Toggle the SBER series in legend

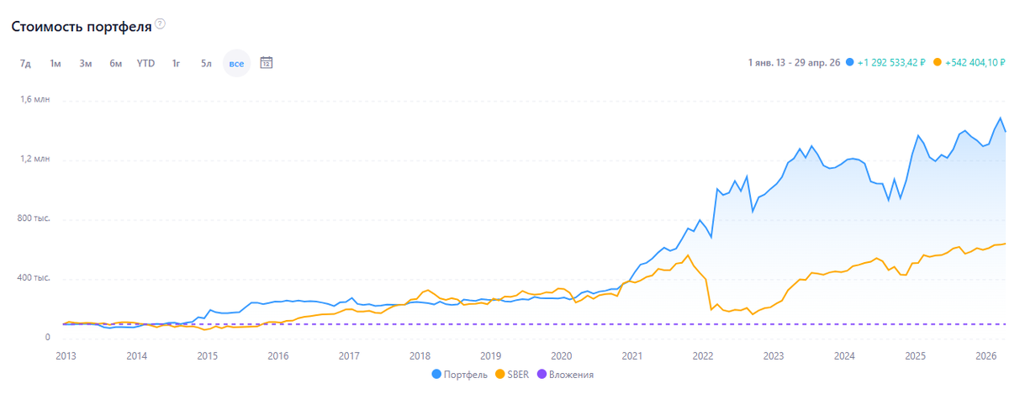point(511,375)
